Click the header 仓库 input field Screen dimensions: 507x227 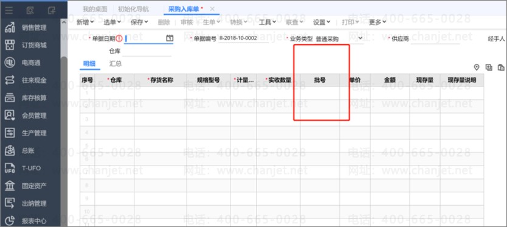[147, 51]
